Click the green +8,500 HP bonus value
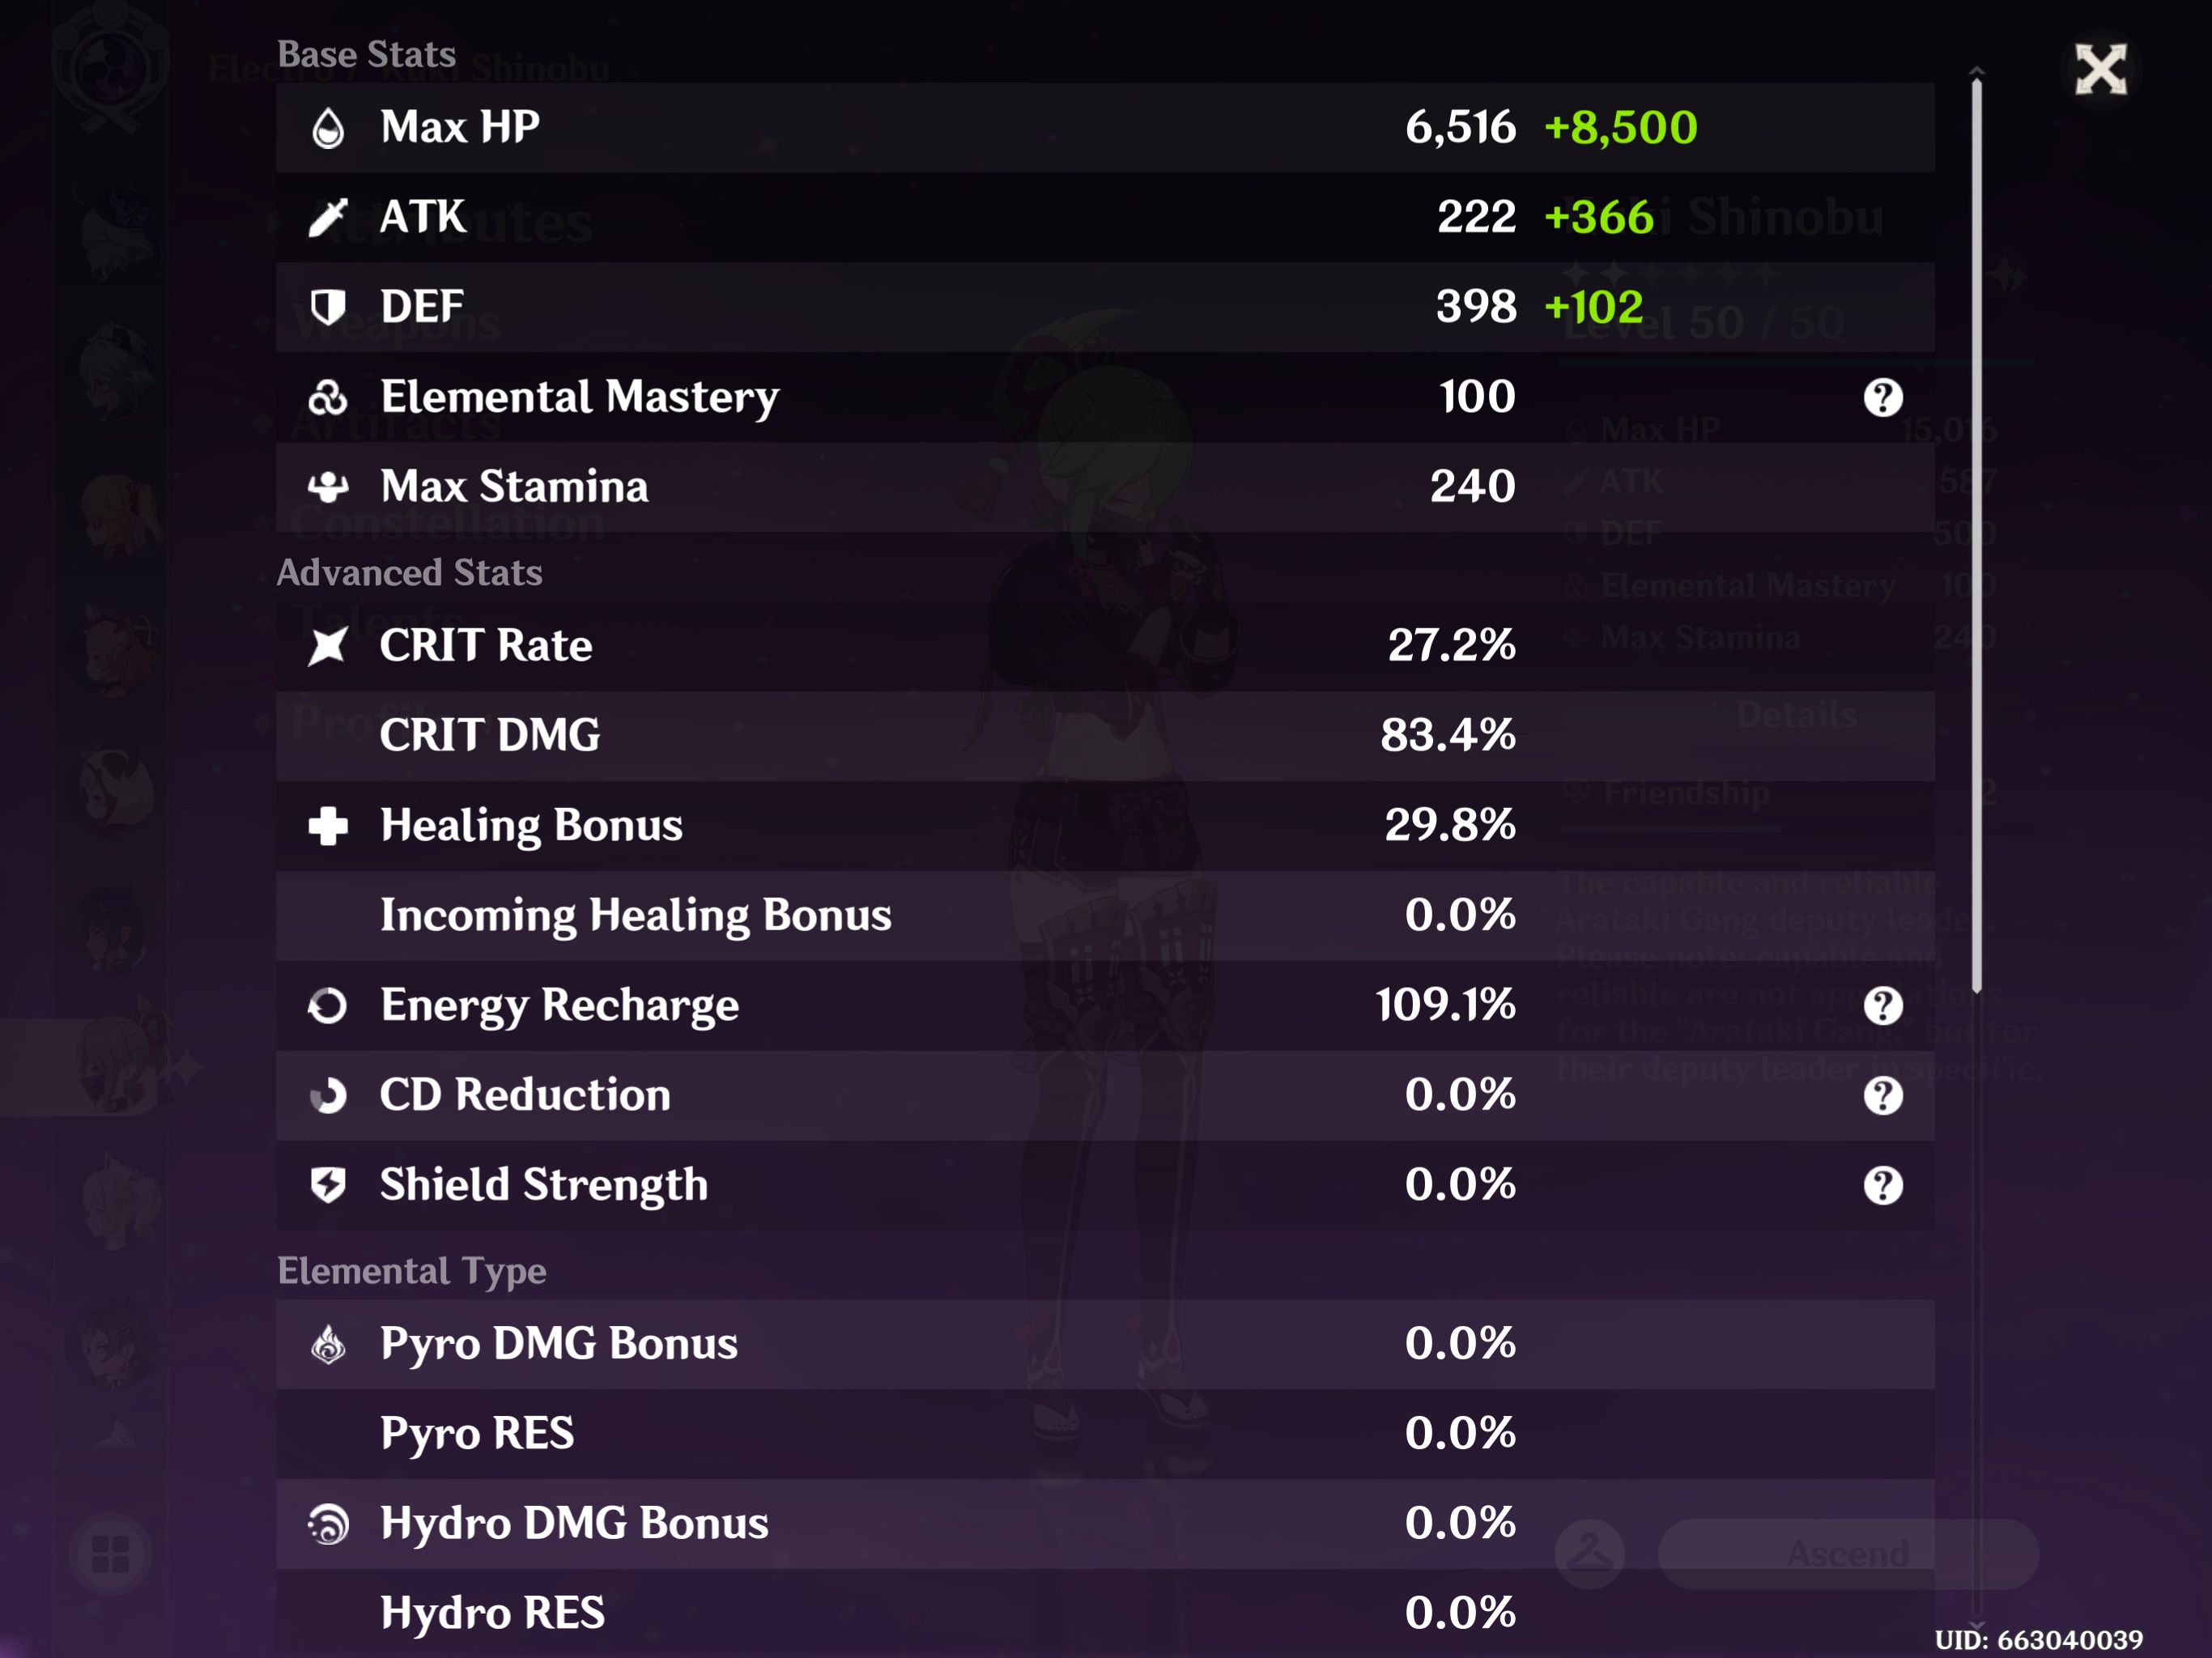The width and height of the screenshot is (2212, 1658). tap(1620, 128)
